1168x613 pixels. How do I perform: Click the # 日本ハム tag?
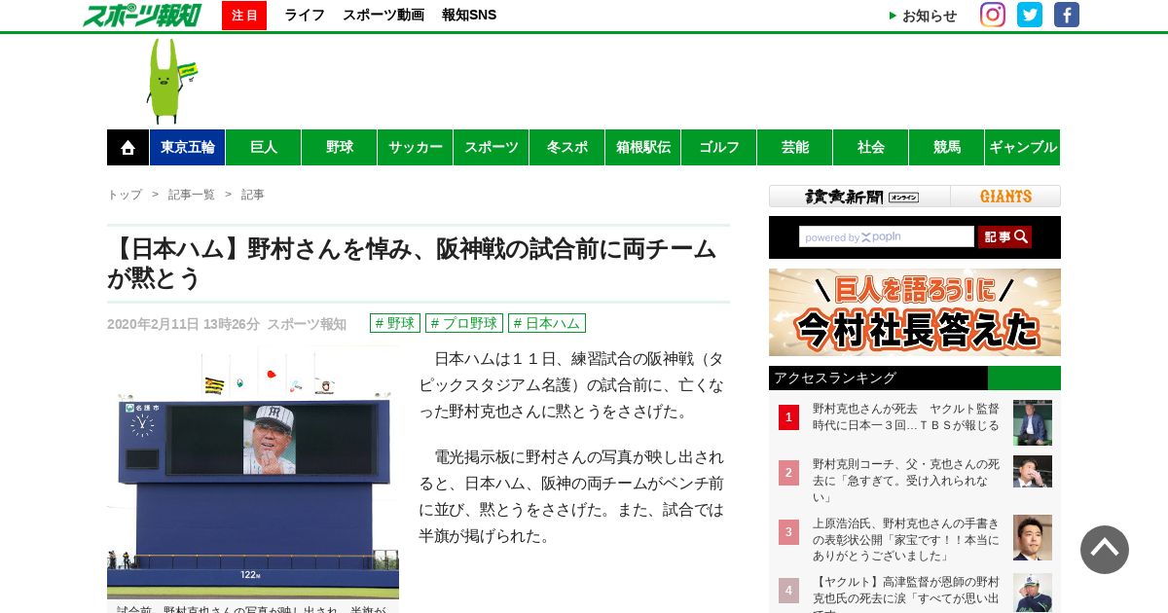547,323
